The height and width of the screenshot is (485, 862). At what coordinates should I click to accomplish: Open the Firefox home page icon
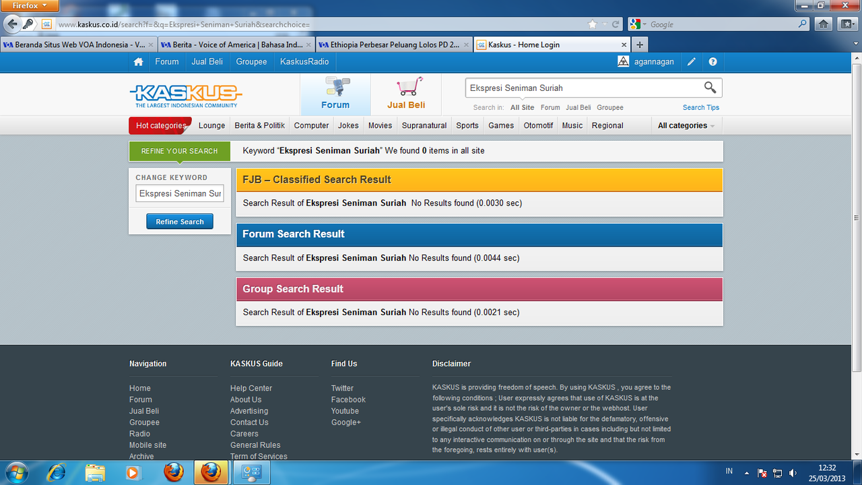[823, 24]
